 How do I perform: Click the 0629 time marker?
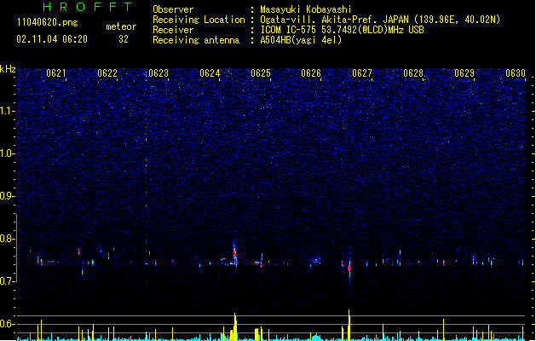point(464,73)
